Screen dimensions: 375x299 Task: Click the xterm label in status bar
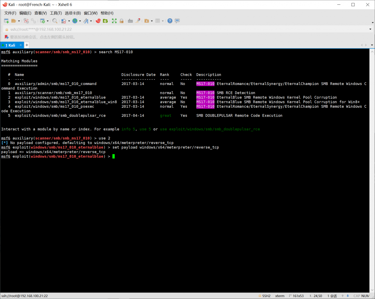tap(279, 296)
